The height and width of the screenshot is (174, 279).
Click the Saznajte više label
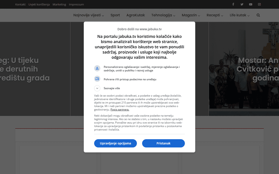click(x=112, y=88)
